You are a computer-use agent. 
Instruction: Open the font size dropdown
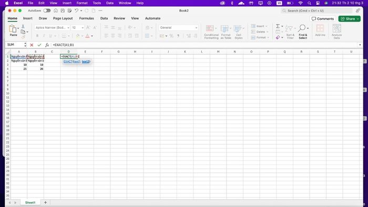tap(83, 28)
